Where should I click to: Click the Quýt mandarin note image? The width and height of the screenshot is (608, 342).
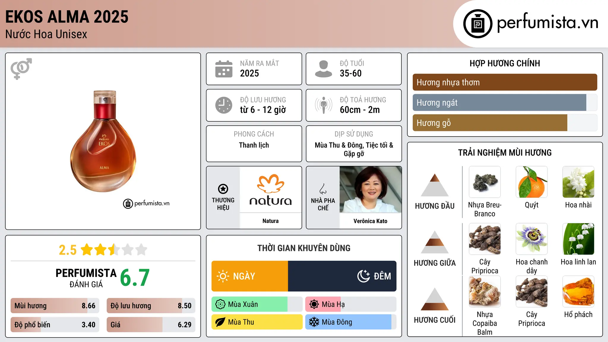531,182
